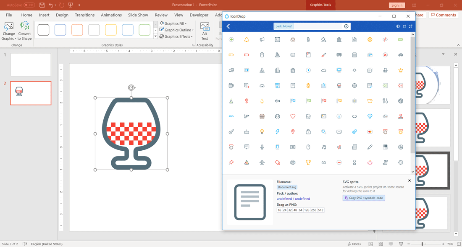462x247 pixels.
Task: Apply the orange outline graphics style swatch
Action: point(77,30)
